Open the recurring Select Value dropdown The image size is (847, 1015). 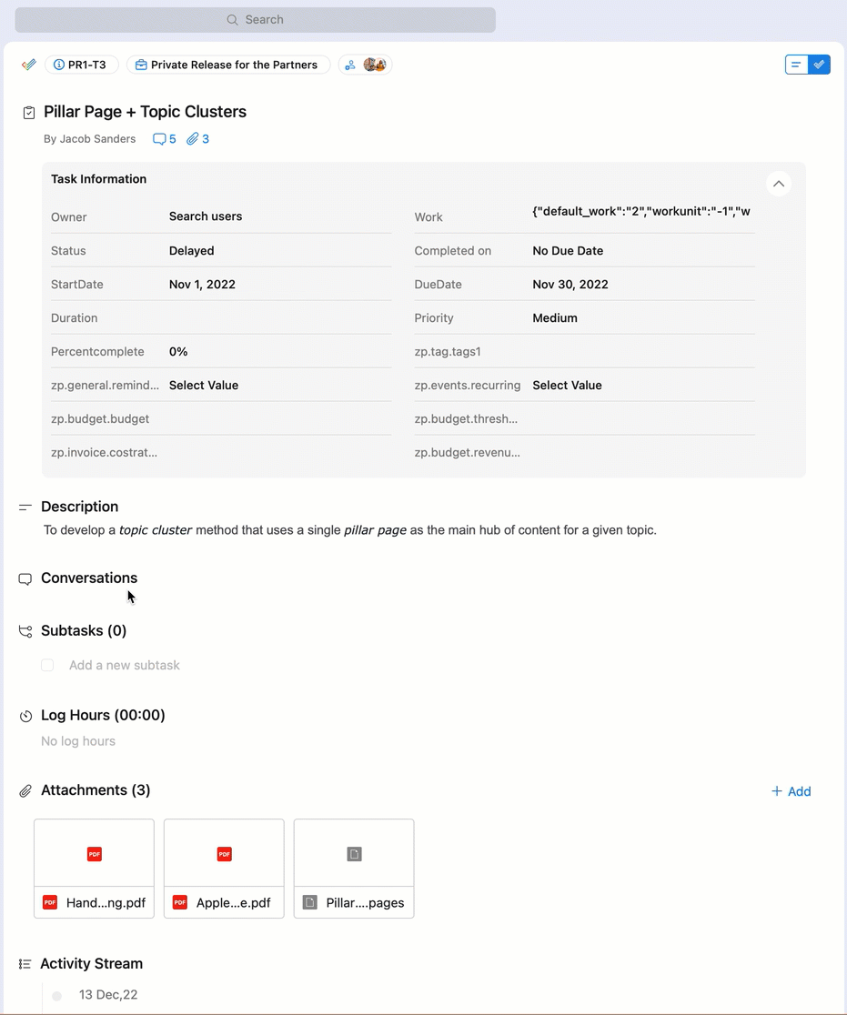[x=568, y=385]
